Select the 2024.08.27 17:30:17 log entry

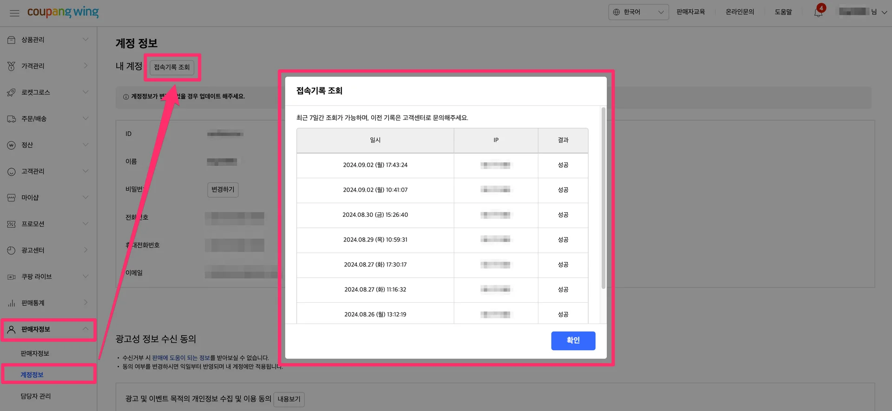[x=442, y=265]
